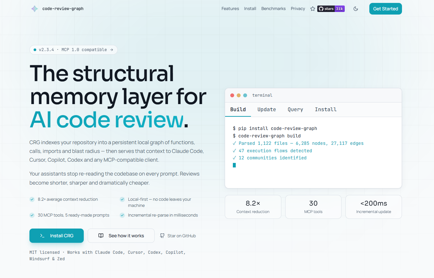Click the book icon in See how it works
The height and width of the screenshot is (278, 434).
[101, 236]
